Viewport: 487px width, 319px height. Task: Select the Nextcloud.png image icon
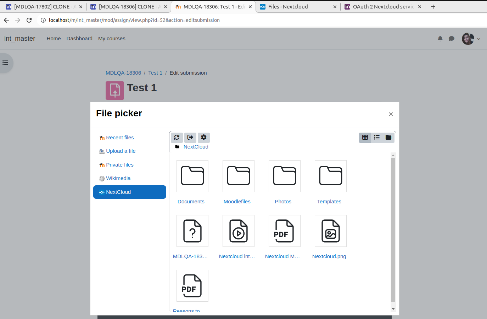click(331, 231)
